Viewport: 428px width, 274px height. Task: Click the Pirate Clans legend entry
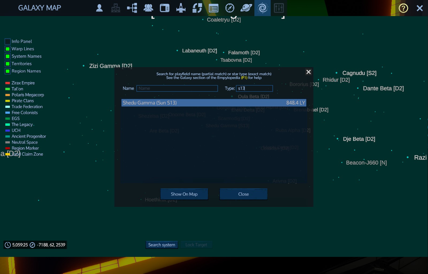[23, 101]
